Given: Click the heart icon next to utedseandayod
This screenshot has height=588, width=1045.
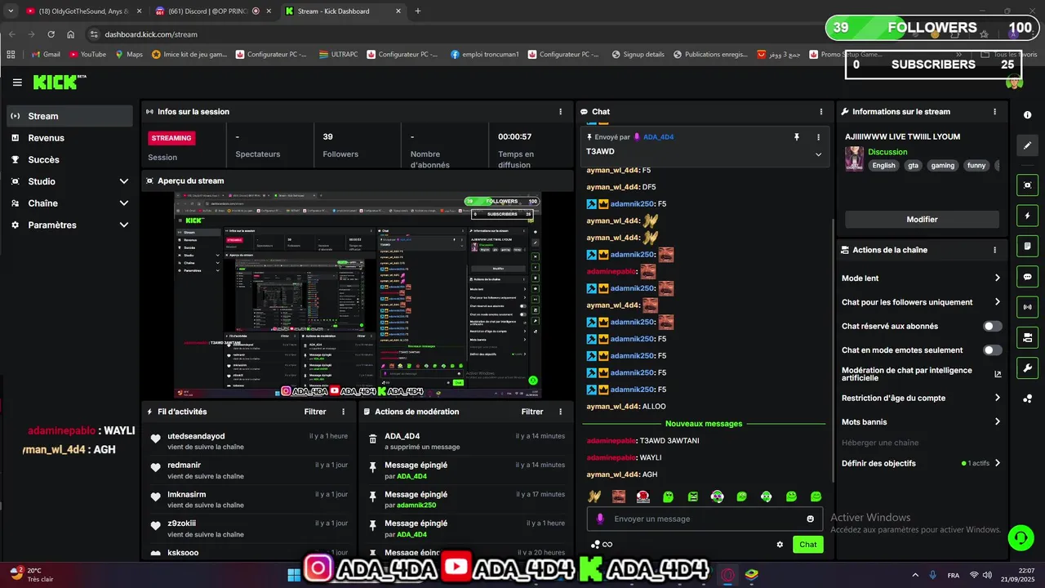Looking at the screenshot, I should click(x=156, y=439).
